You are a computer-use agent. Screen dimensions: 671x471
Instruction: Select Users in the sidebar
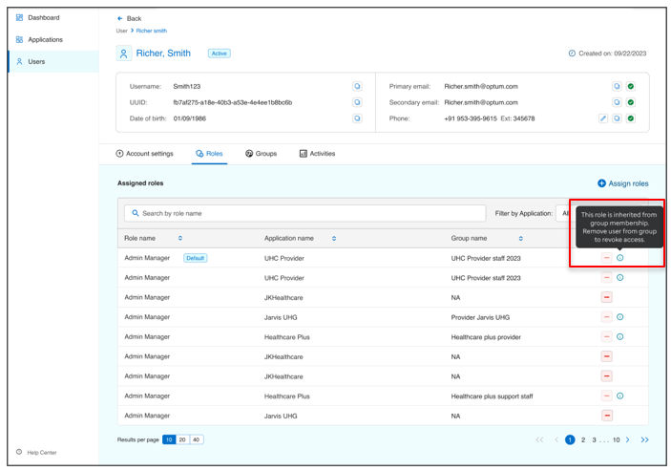[x=53, y=62]
